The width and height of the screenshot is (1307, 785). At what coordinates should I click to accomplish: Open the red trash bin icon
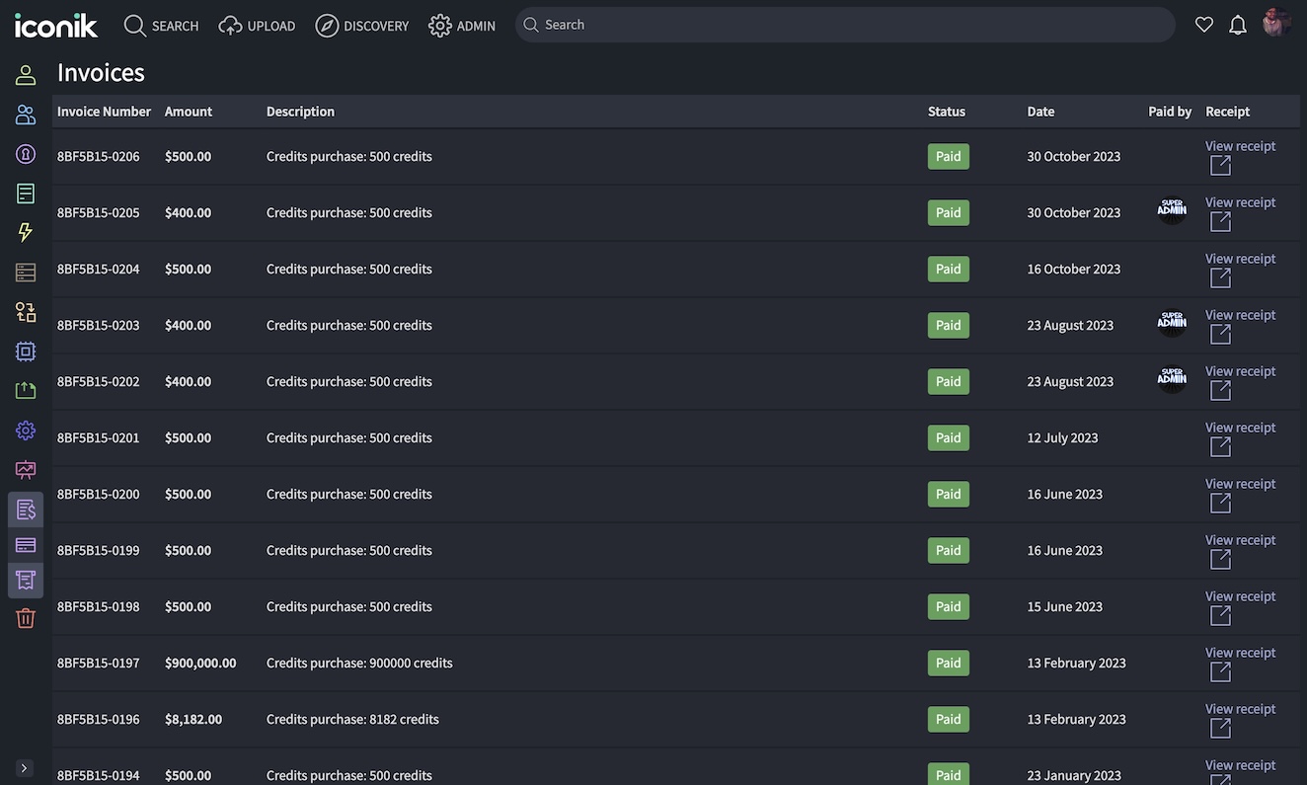pyautogui.click(x=26, y=618)
